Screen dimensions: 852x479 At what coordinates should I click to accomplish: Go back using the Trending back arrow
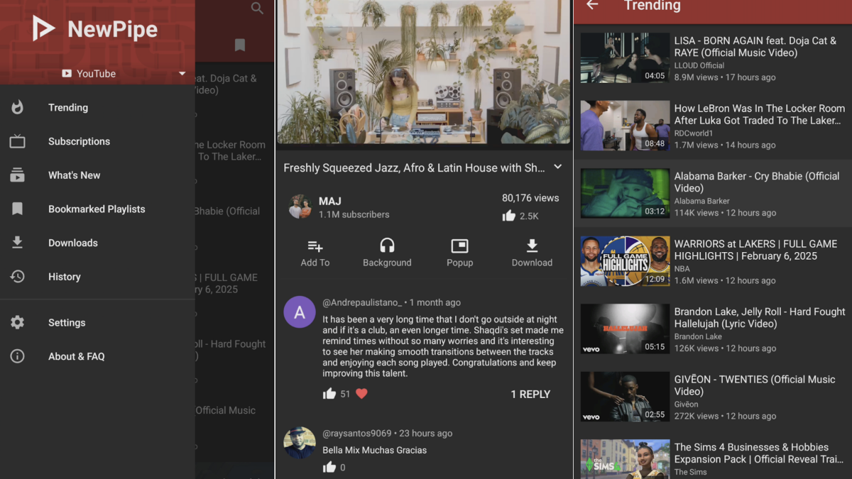tap(593, 6)
